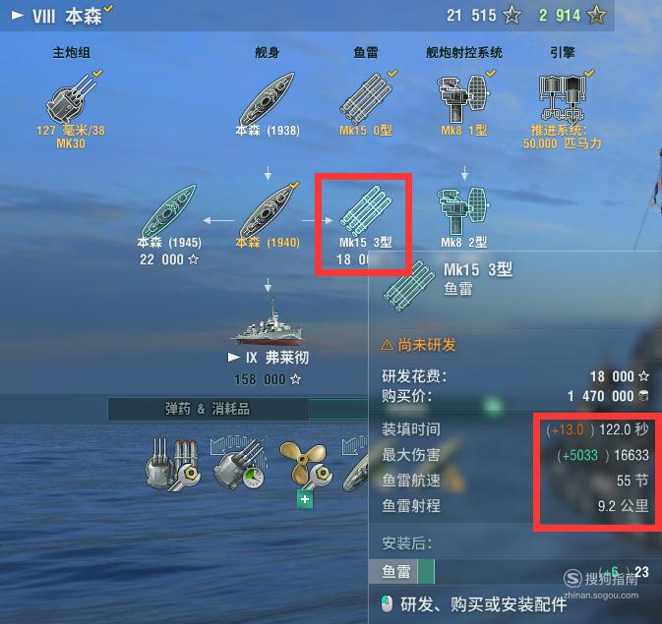Click the 2 914 free experience star
Viewport: 662px width, 624px height.
596,16
